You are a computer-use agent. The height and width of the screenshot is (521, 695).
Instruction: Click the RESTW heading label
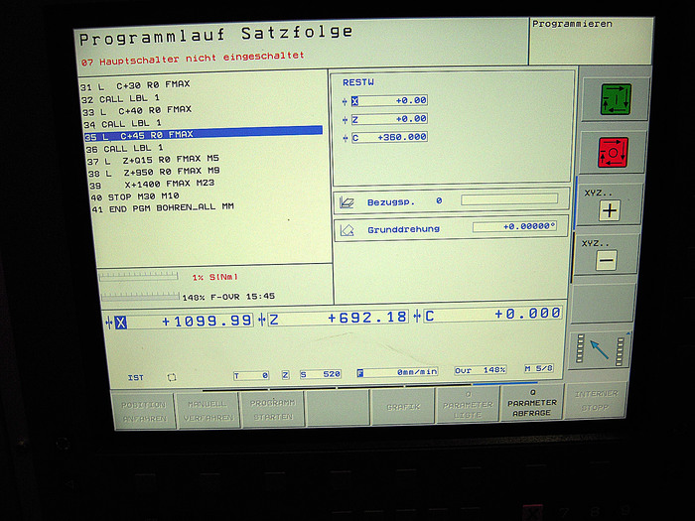coord(358,82)
